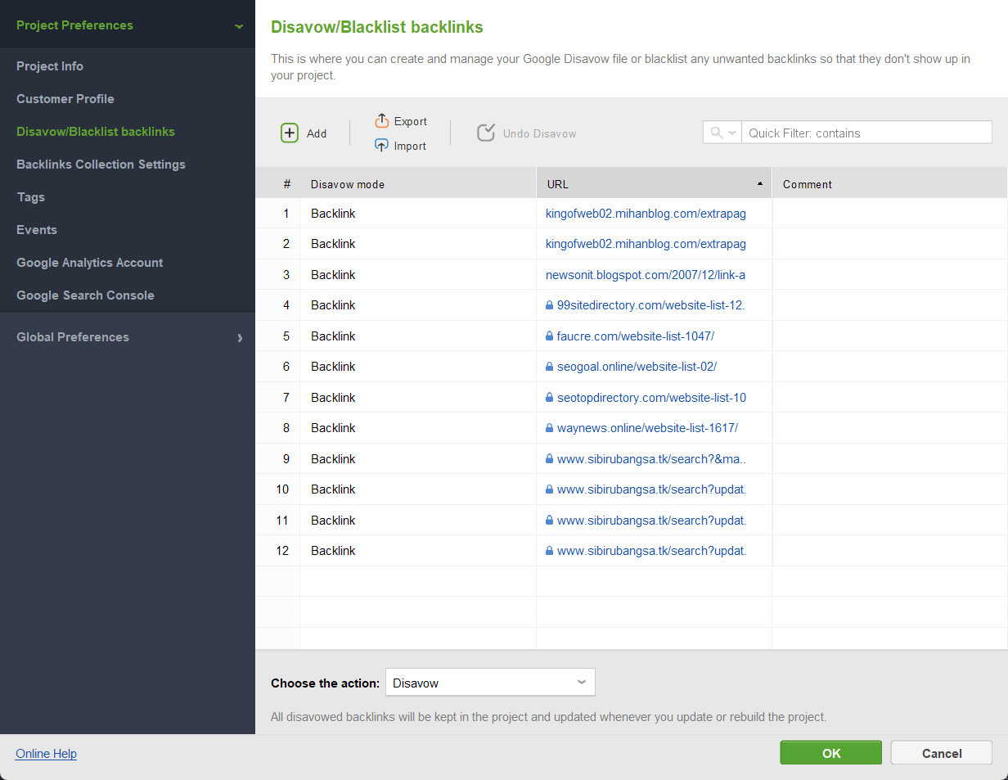
Task: Click lock icon beside faucre.com URL
Action: click(550, 336)
